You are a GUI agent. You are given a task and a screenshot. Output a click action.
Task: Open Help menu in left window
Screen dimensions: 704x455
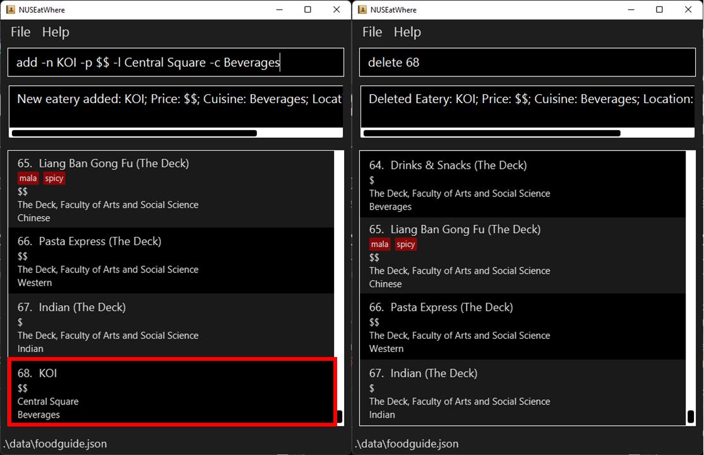[56, 32]
